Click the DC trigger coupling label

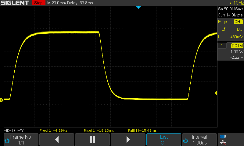pyautogui.click(x=240, y=29)
